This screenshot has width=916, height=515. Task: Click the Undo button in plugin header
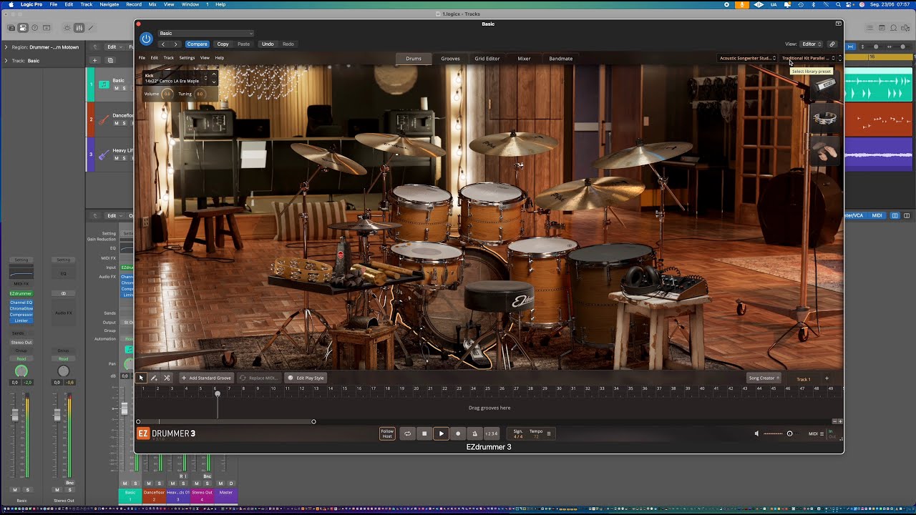coord(268,44)
